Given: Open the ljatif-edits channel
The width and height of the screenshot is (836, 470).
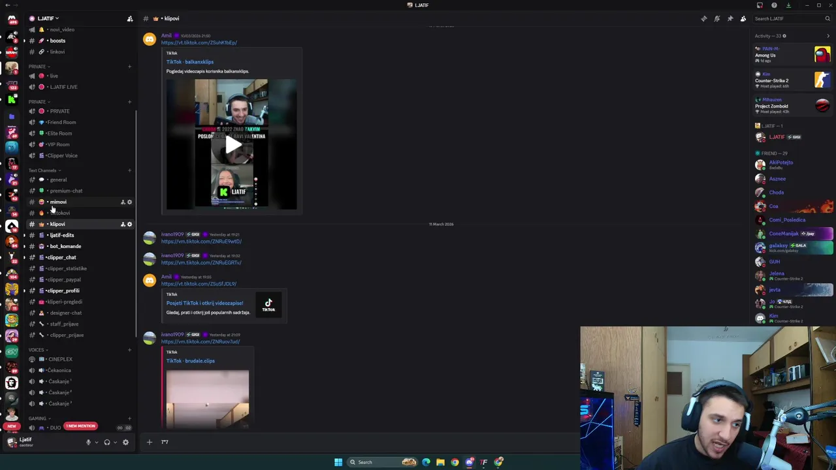Looking at the screenshot, I should [80, 235].
